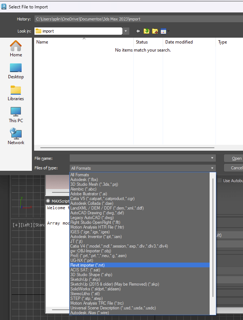The image size is (243, 320).
Task: Click the History path dropdown field
Action: 139,19
